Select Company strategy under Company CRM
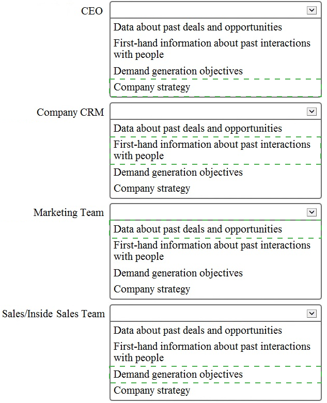Screen dimensions: 327x403 215,189
